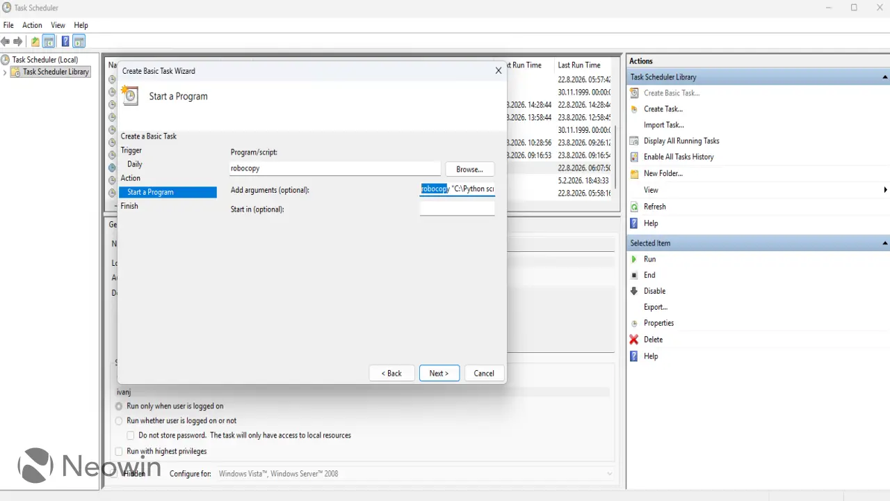
Task: Toggle the Show/Hide Console Tree toolbar icon
Action: tap(49, 42)
